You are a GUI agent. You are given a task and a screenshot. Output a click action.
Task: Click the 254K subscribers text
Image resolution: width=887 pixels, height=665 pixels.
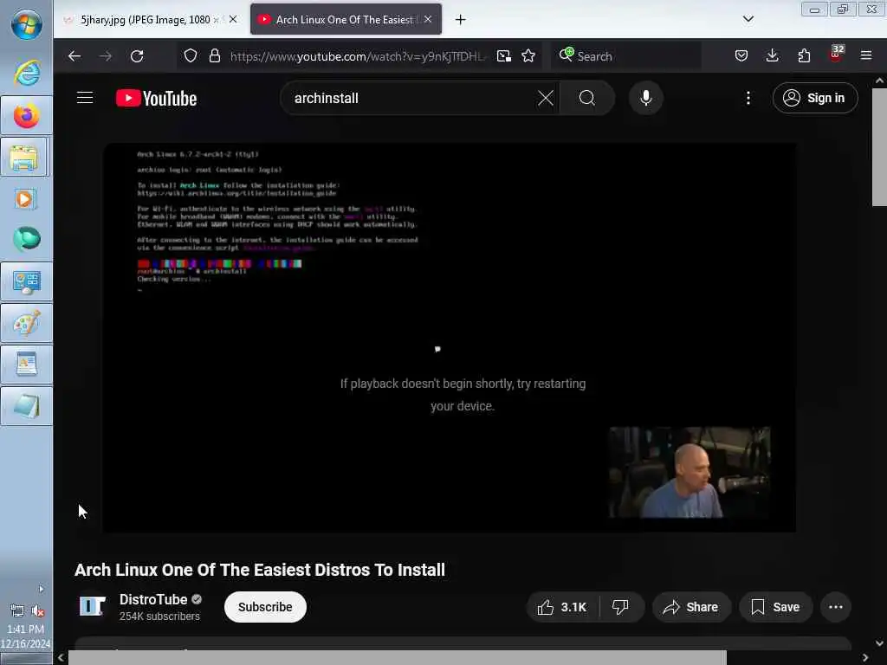coord(159,617)
